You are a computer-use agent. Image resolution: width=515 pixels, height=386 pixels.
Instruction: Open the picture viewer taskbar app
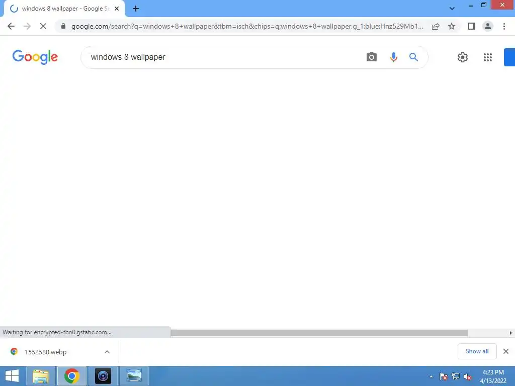134,376
